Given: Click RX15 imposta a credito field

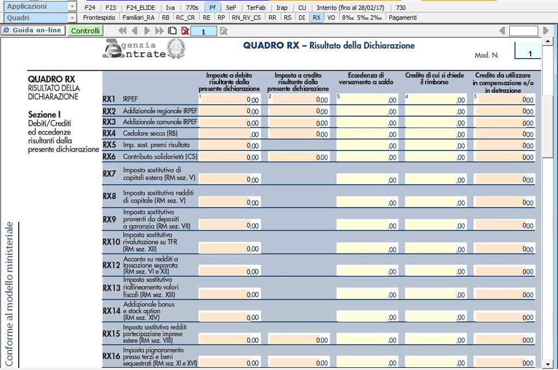Looking at the screenshot, I should point(299,340).
